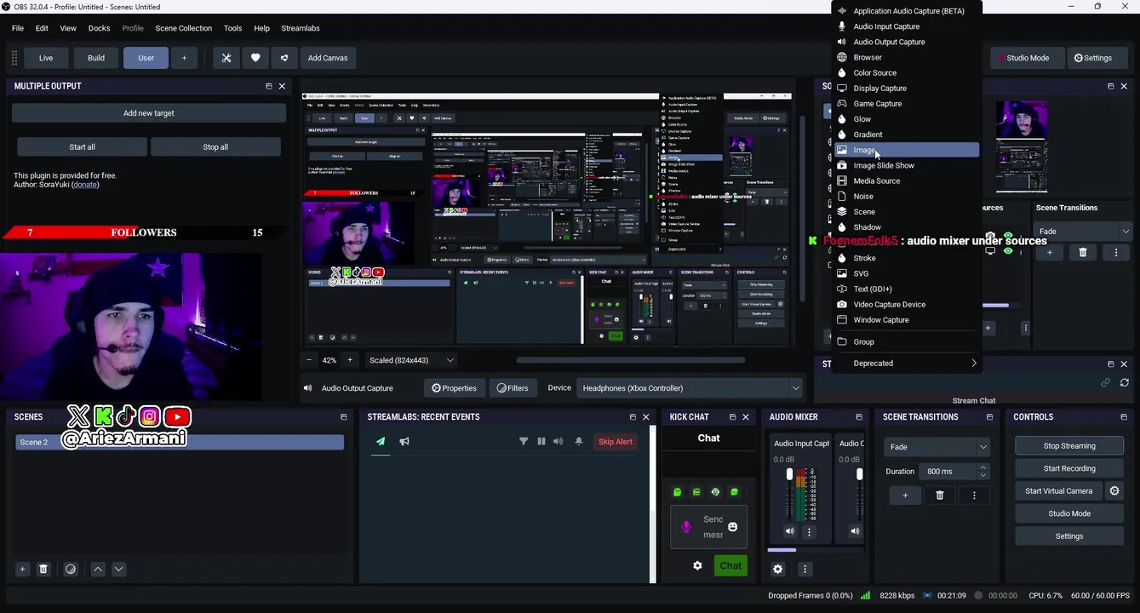1140x613 pixels.
Task: Delete selected scene with Scenes trash icon
Action: (x=43, y=569)
